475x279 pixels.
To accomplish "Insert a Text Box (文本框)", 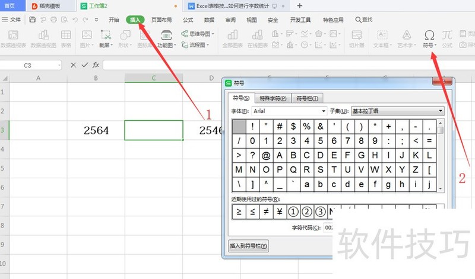I will (x=382, y=39).
